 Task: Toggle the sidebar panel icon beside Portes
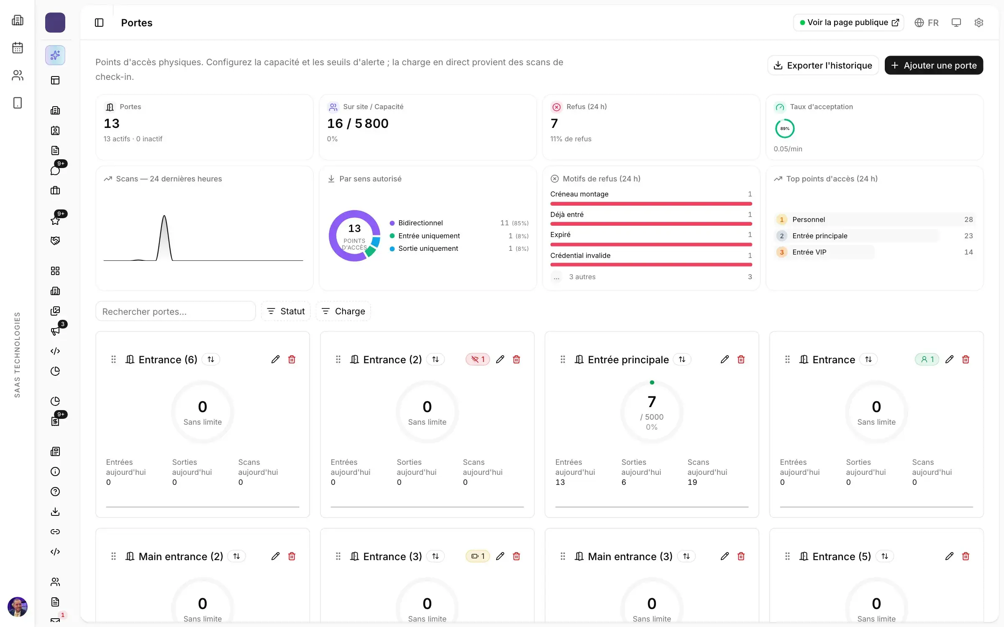coord(99,23)
